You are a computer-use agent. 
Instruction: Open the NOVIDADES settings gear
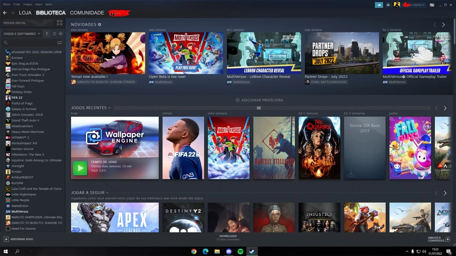tap(100, 24)
